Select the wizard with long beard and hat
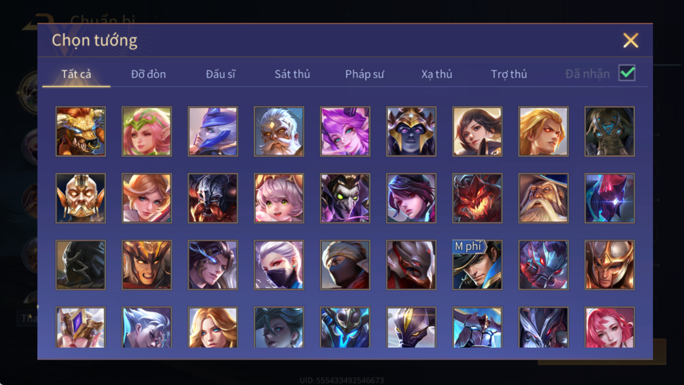The height and width of the screenshot is (385, 684). point(543,198)
